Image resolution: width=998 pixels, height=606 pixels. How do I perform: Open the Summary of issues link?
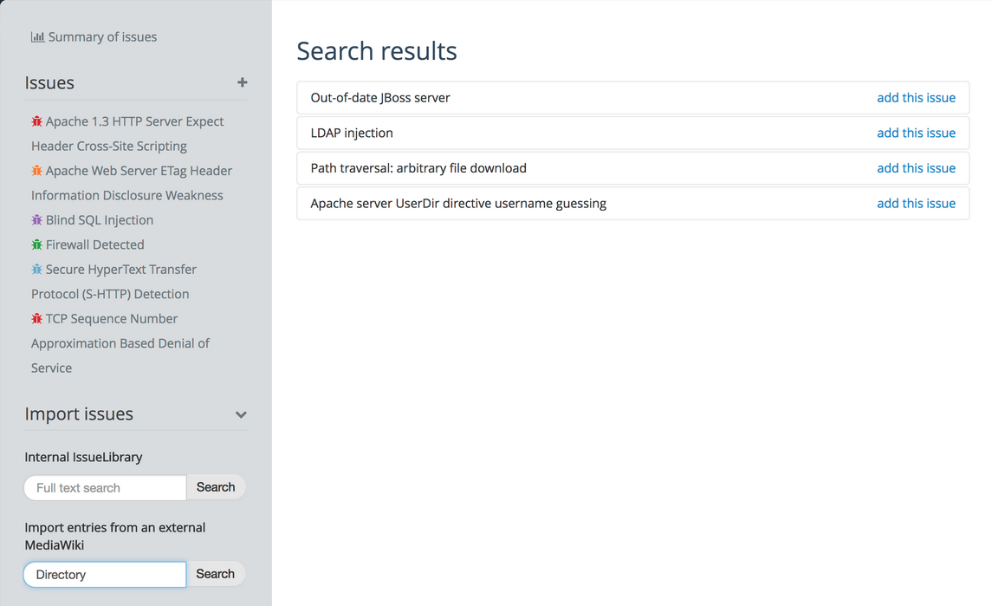102,37
